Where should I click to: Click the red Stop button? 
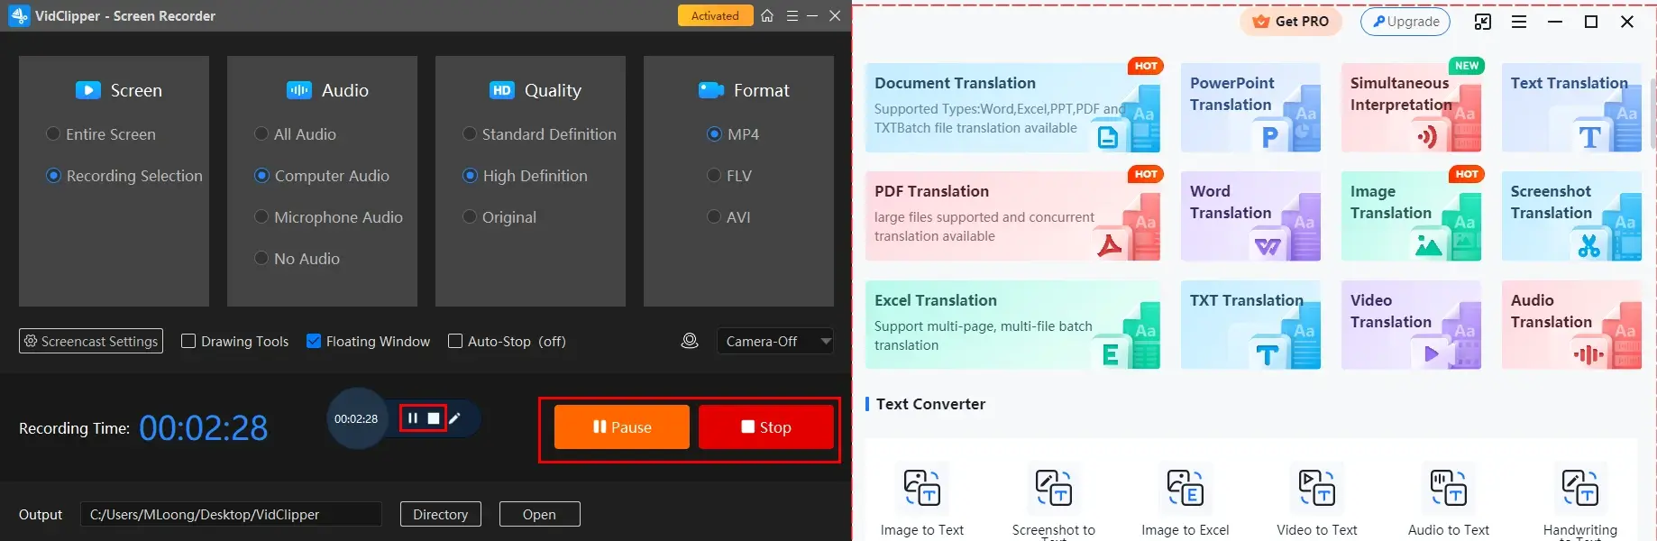pyautogui.click(x=766, y=426)
